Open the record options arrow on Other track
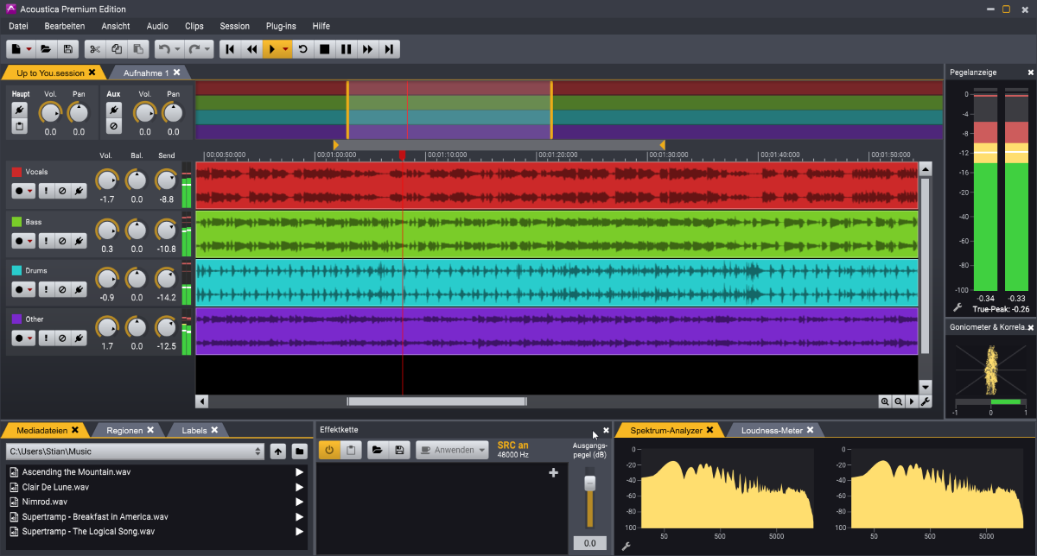The height and width of the screenshot is (556, 1037). pyautogui.click(x=30, y=338)
